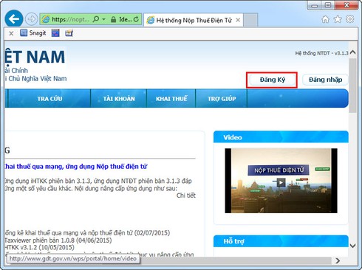Click the vertical scrollbar up arrow
The height and width of the screenshot is (270, 362).
352,52
